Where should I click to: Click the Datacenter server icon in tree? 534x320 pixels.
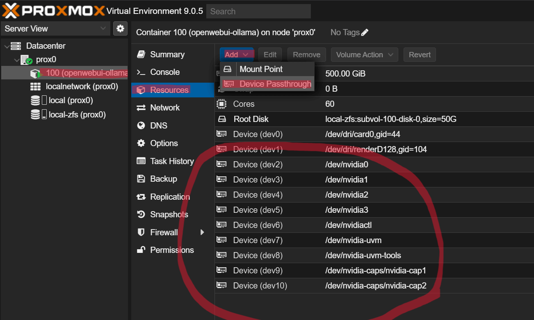click(x=16, y=46)
